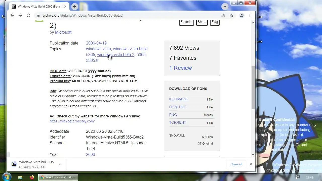Image resolution: width=322 pixels, height=181 pixels.
Task: Click the scrollbar down arrow
Action: 253,155
